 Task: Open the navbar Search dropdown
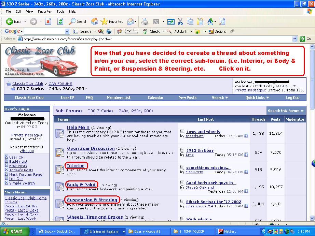point(220,98)
